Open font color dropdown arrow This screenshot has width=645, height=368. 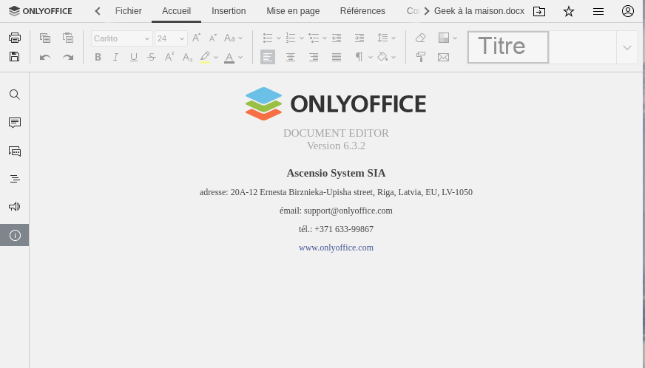pyautogui.click(x=240, y=57)
